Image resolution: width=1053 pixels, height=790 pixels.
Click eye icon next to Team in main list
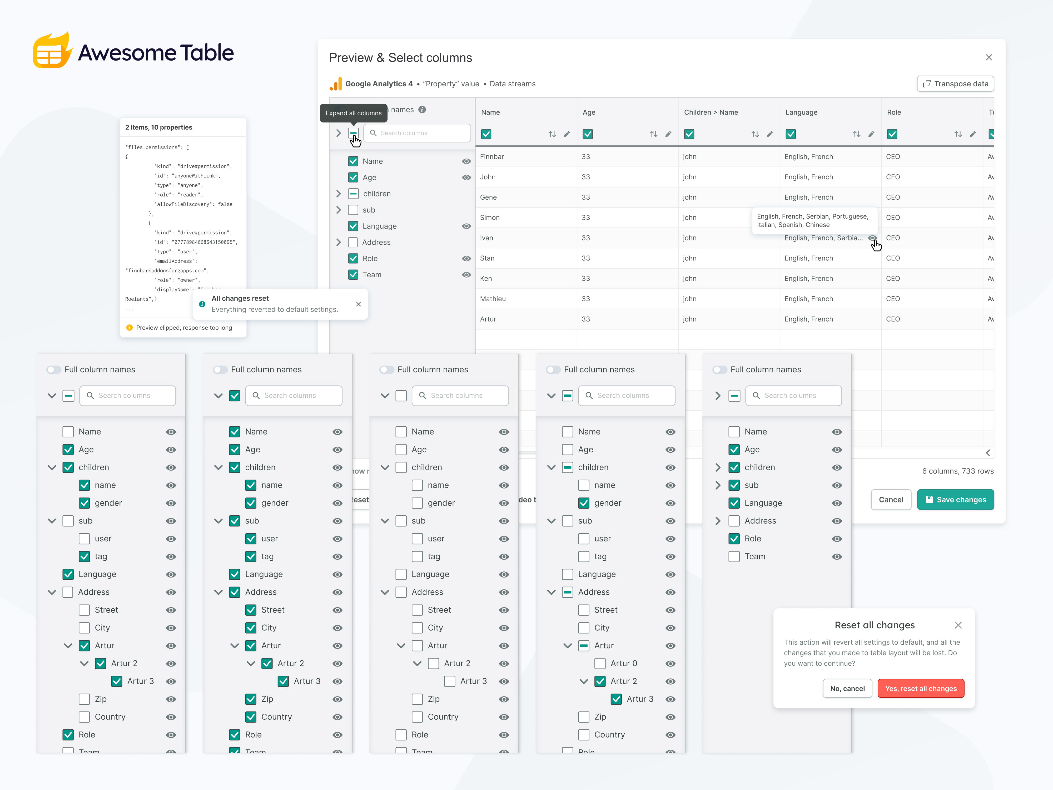pos(466,275)
